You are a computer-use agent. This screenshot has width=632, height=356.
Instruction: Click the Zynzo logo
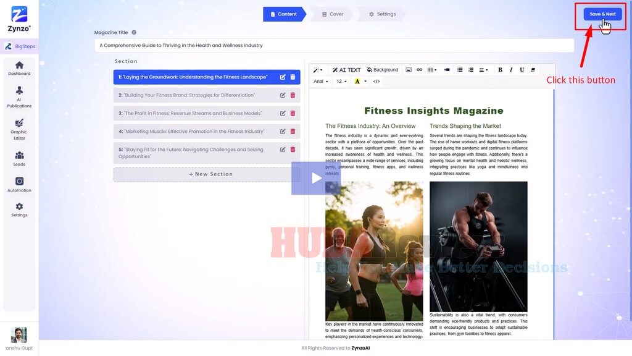pyautogui.click(x=19, y=19)
